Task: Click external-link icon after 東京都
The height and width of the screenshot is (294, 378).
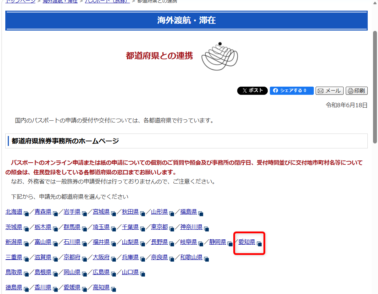Action: point(172,229)
